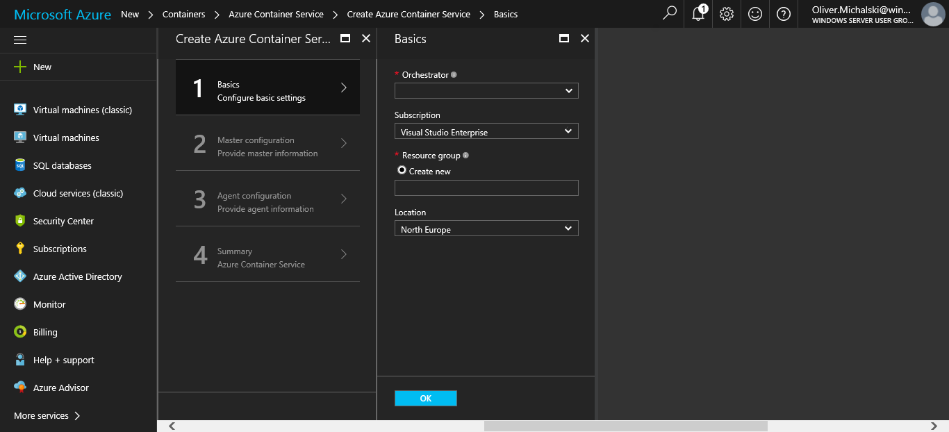Click the OK button
This screenshot has height=432, width=949.
[x=426, y=398]
